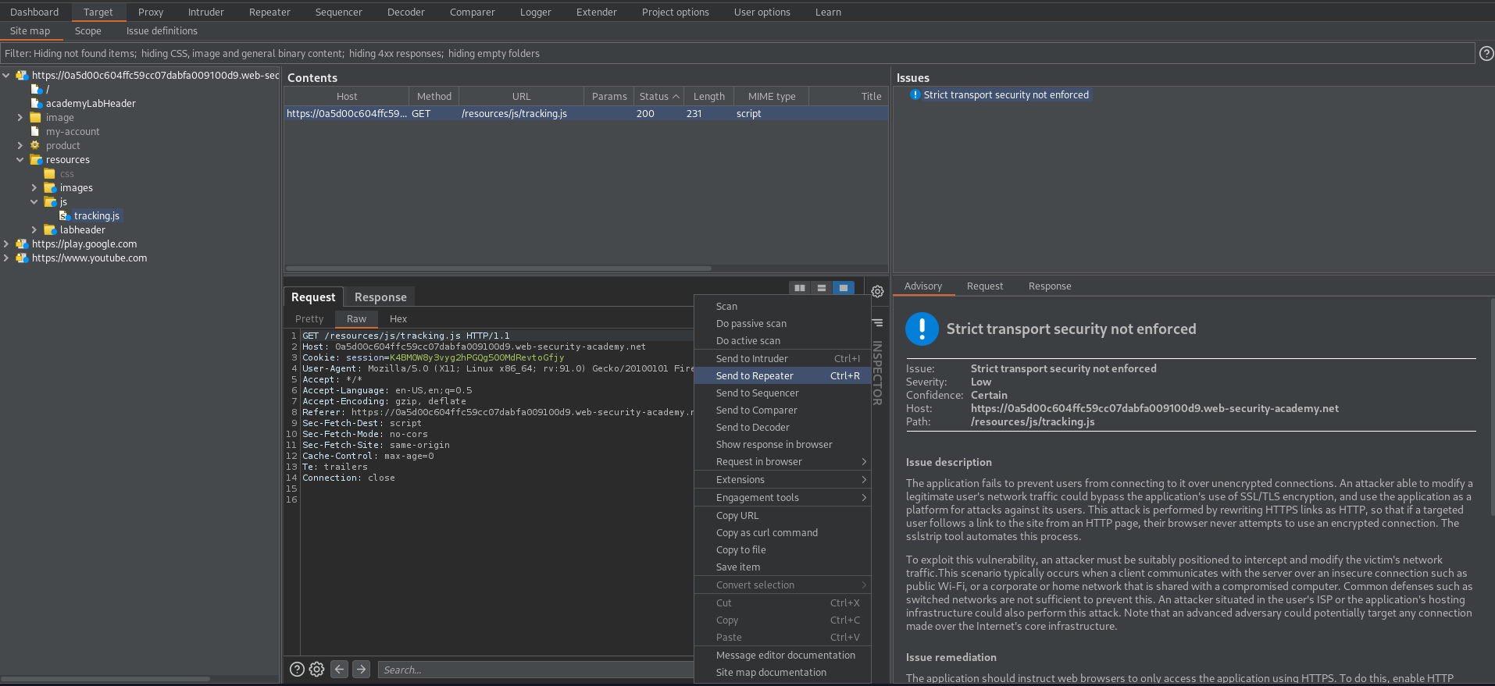The width and height of the screenshot is (1495, 686).
Task: Select the labheader tree item
Action: [x=82, y=229]
